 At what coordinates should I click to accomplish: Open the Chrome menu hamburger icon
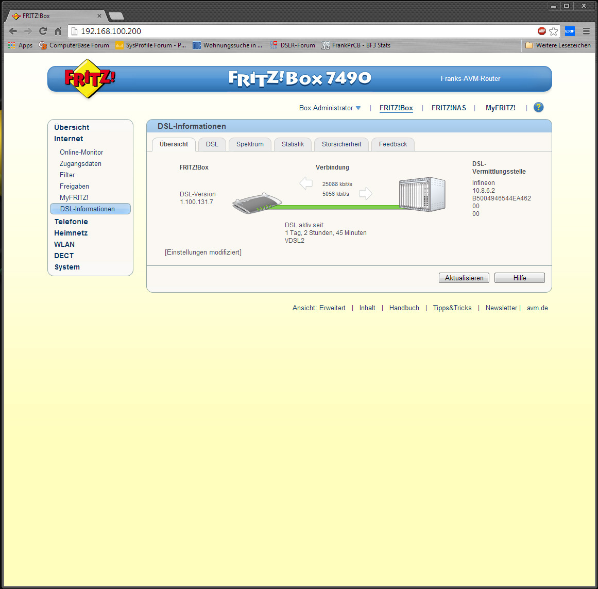[x=586, y=31]
